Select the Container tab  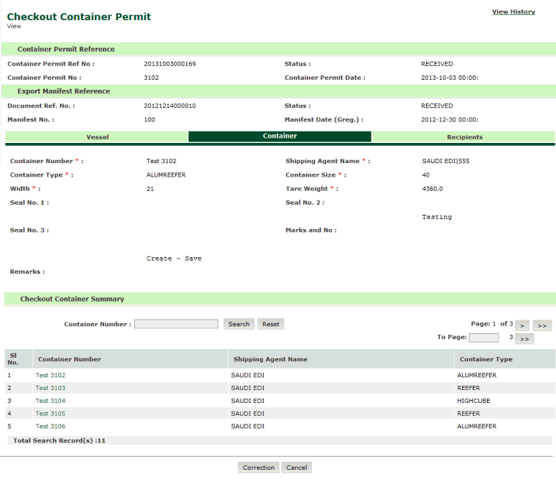coord(279,136)
